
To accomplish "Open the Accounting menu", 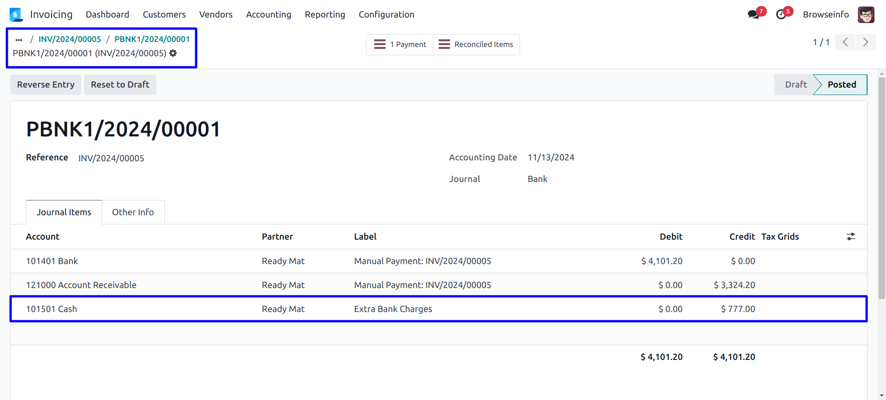I will coord(268,15).
